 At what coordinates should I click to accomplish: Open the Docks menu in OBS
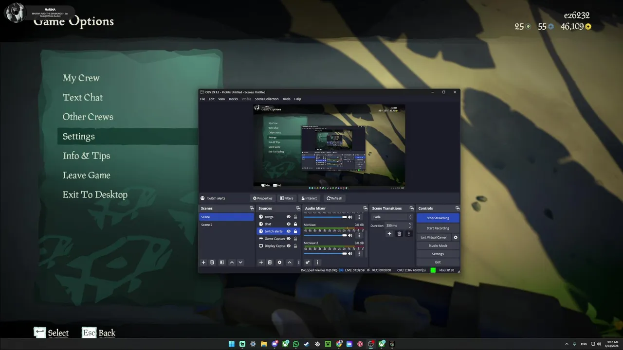tap(234, 99)
